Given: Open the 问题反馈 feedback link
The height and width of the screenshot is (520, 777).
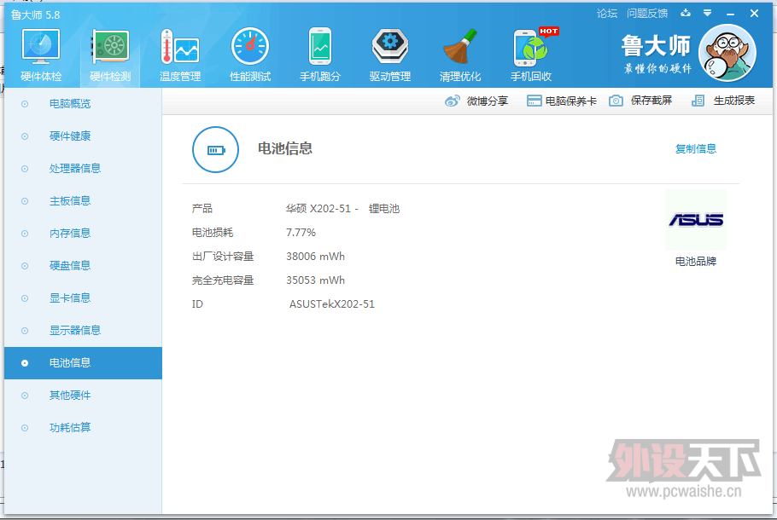Looking at the screenshot, I should point(647,14).
